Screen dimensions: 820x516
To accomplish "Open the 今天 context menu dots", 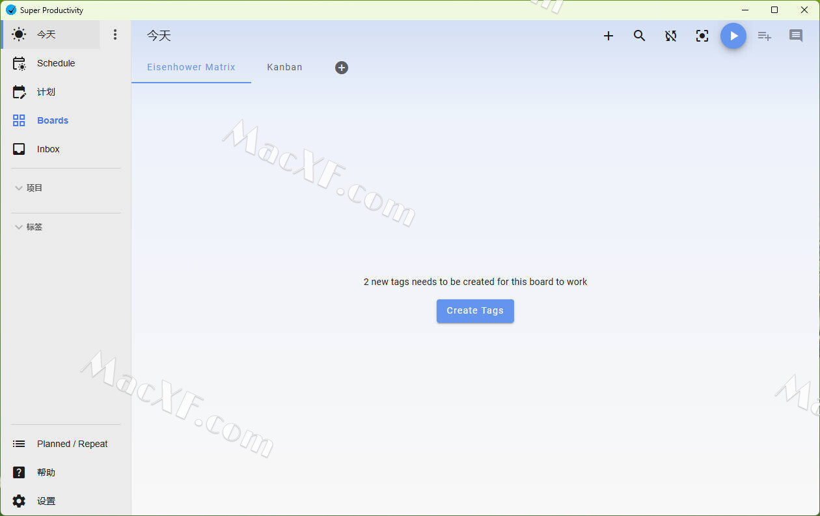I will click(x=115, y=34).
